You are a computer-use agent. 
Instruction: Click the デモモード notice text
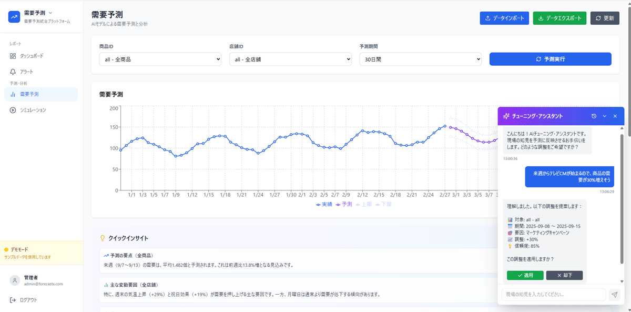coord(19,249)
